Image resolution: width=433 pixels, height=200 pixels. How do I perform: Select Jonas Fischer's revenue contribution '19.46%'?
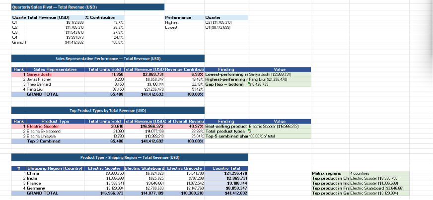pyautogui.click(x=184, y=79)
